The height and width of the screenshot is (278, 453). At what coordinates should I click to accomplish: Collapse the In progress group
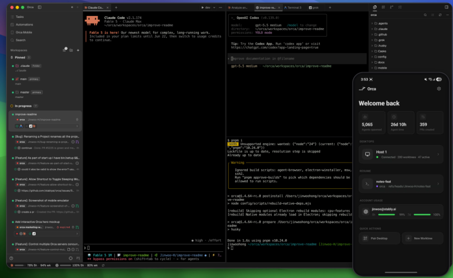pos(24,106)
